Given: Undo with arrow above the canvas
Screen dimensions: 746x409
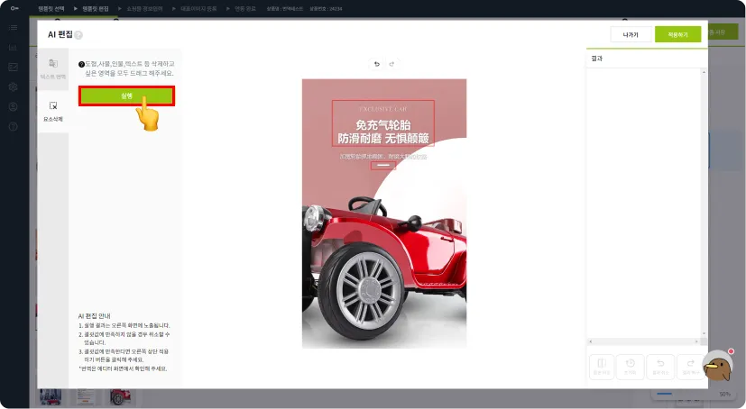Looking at the screenshot, I should [377, 64].
